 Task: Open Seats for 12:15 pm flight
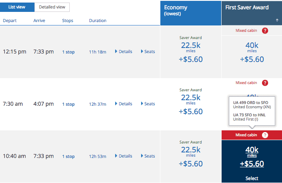point(148,52)
